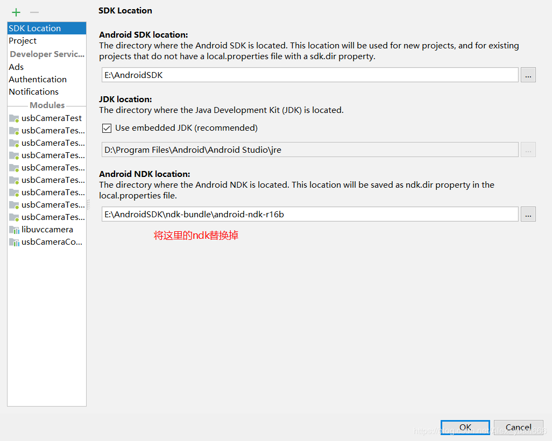Click the usbCameraCo... library module icon

(x=13, y=241)
